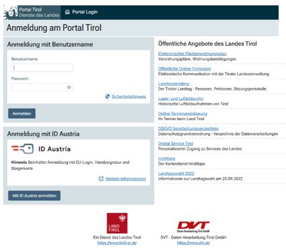Click the shield icon next to Sicherheitshinweis
Viewport: 286px width, 251px height.
point(107,97)
